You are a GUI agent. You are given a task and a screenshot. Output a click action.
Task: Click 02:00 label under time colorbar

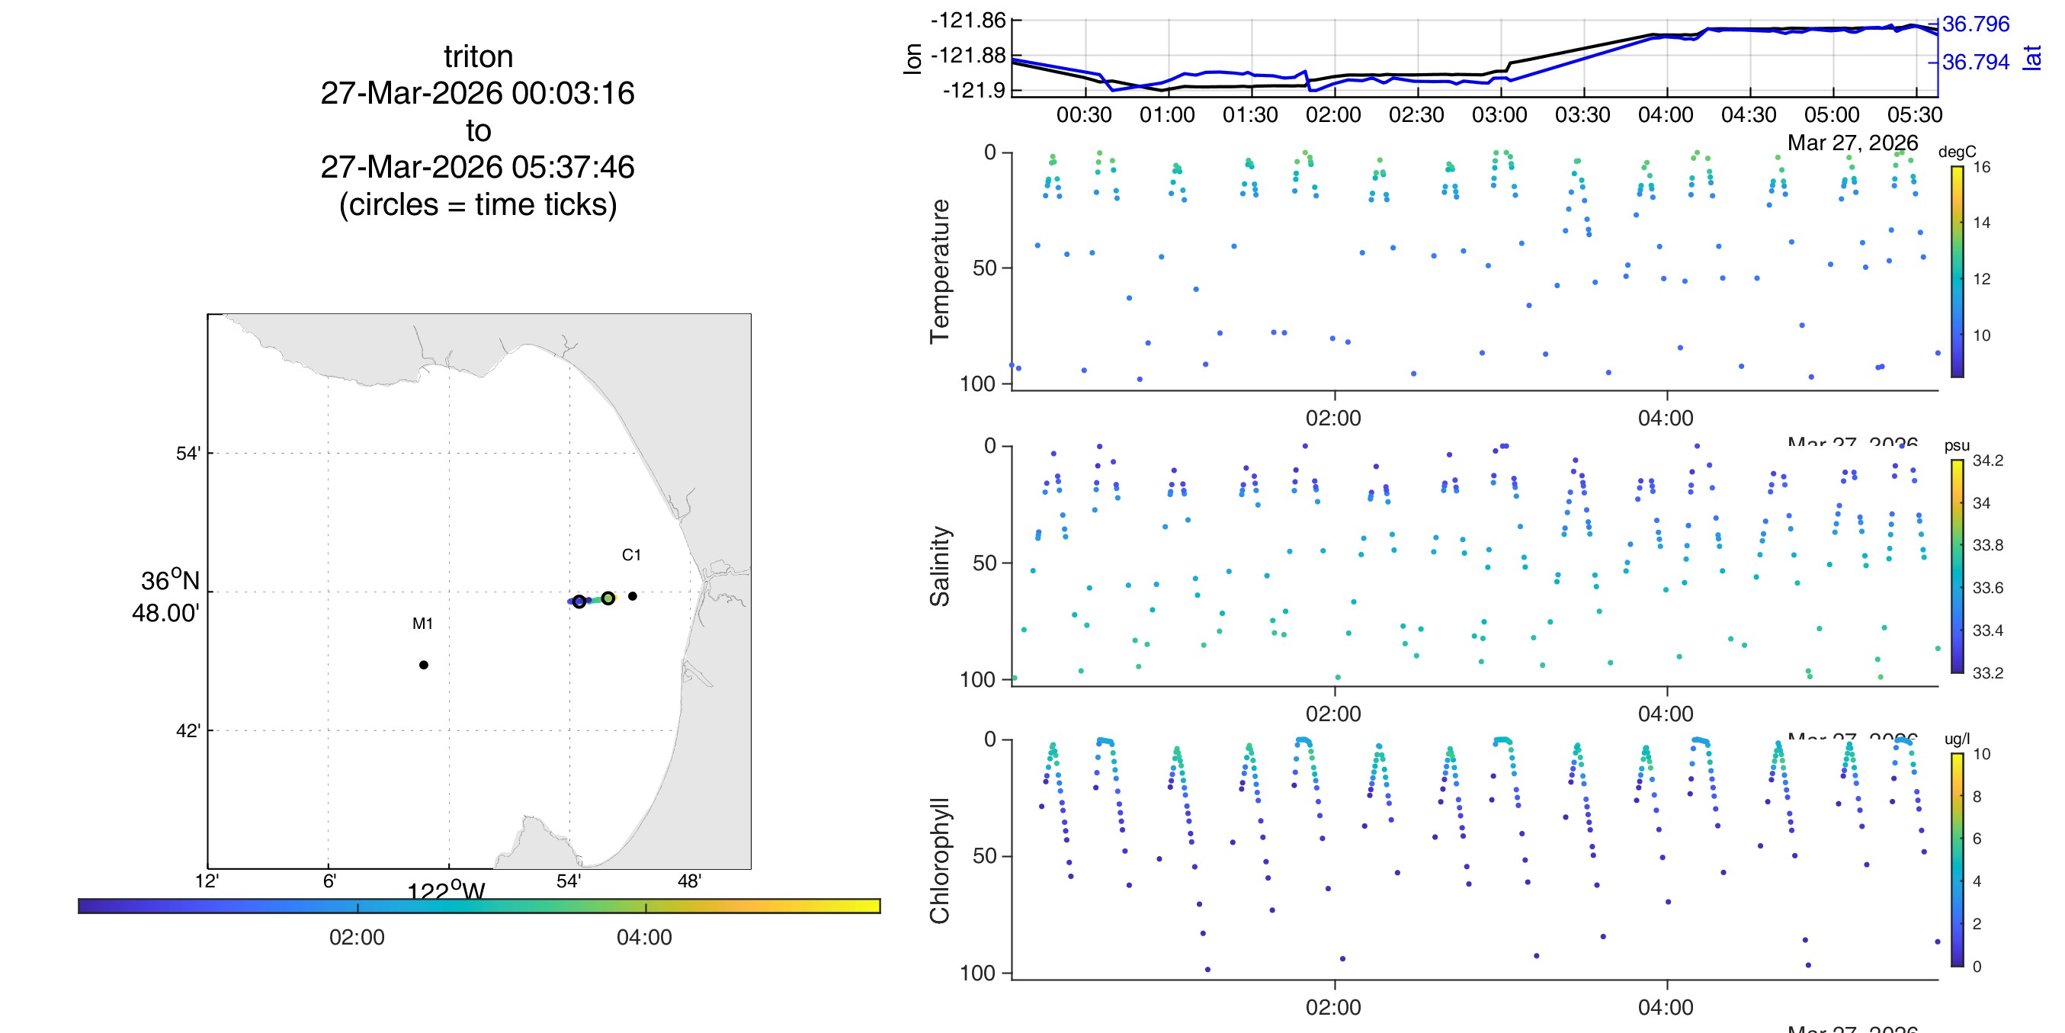point(357,937)
